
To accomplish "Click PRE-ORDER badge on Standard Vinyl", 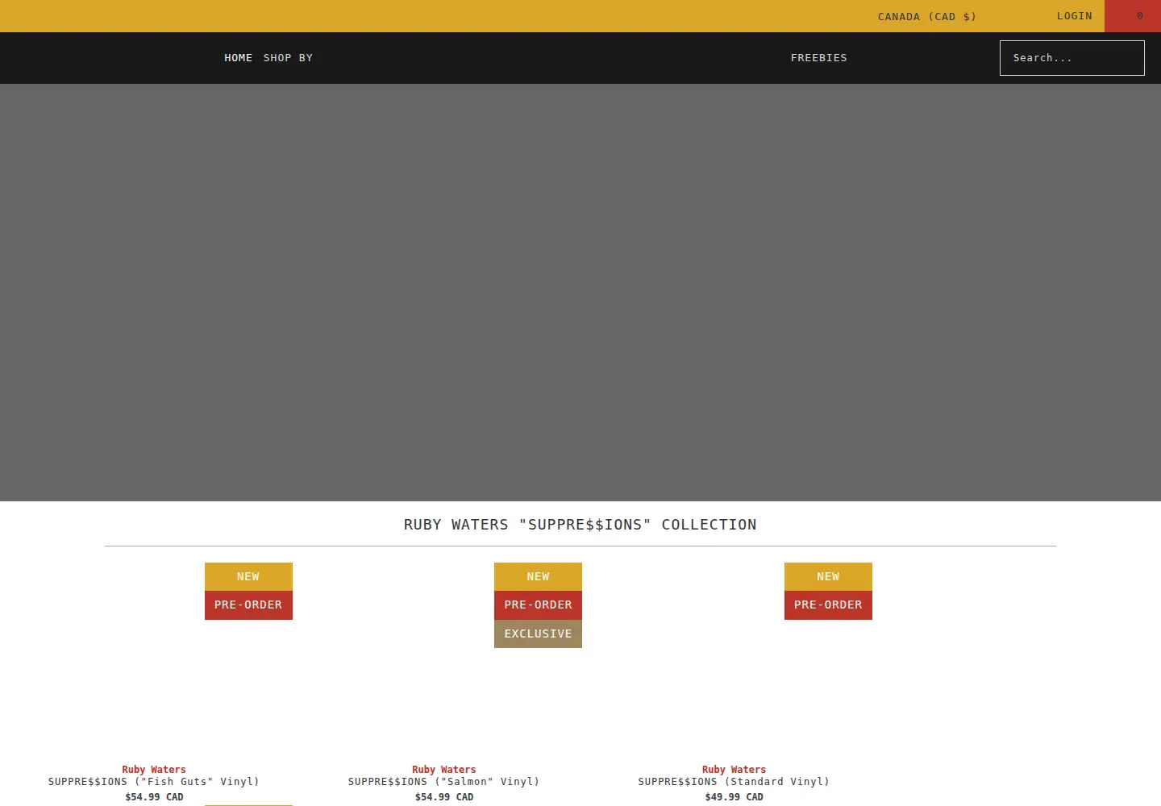I will tap(828, 605).
